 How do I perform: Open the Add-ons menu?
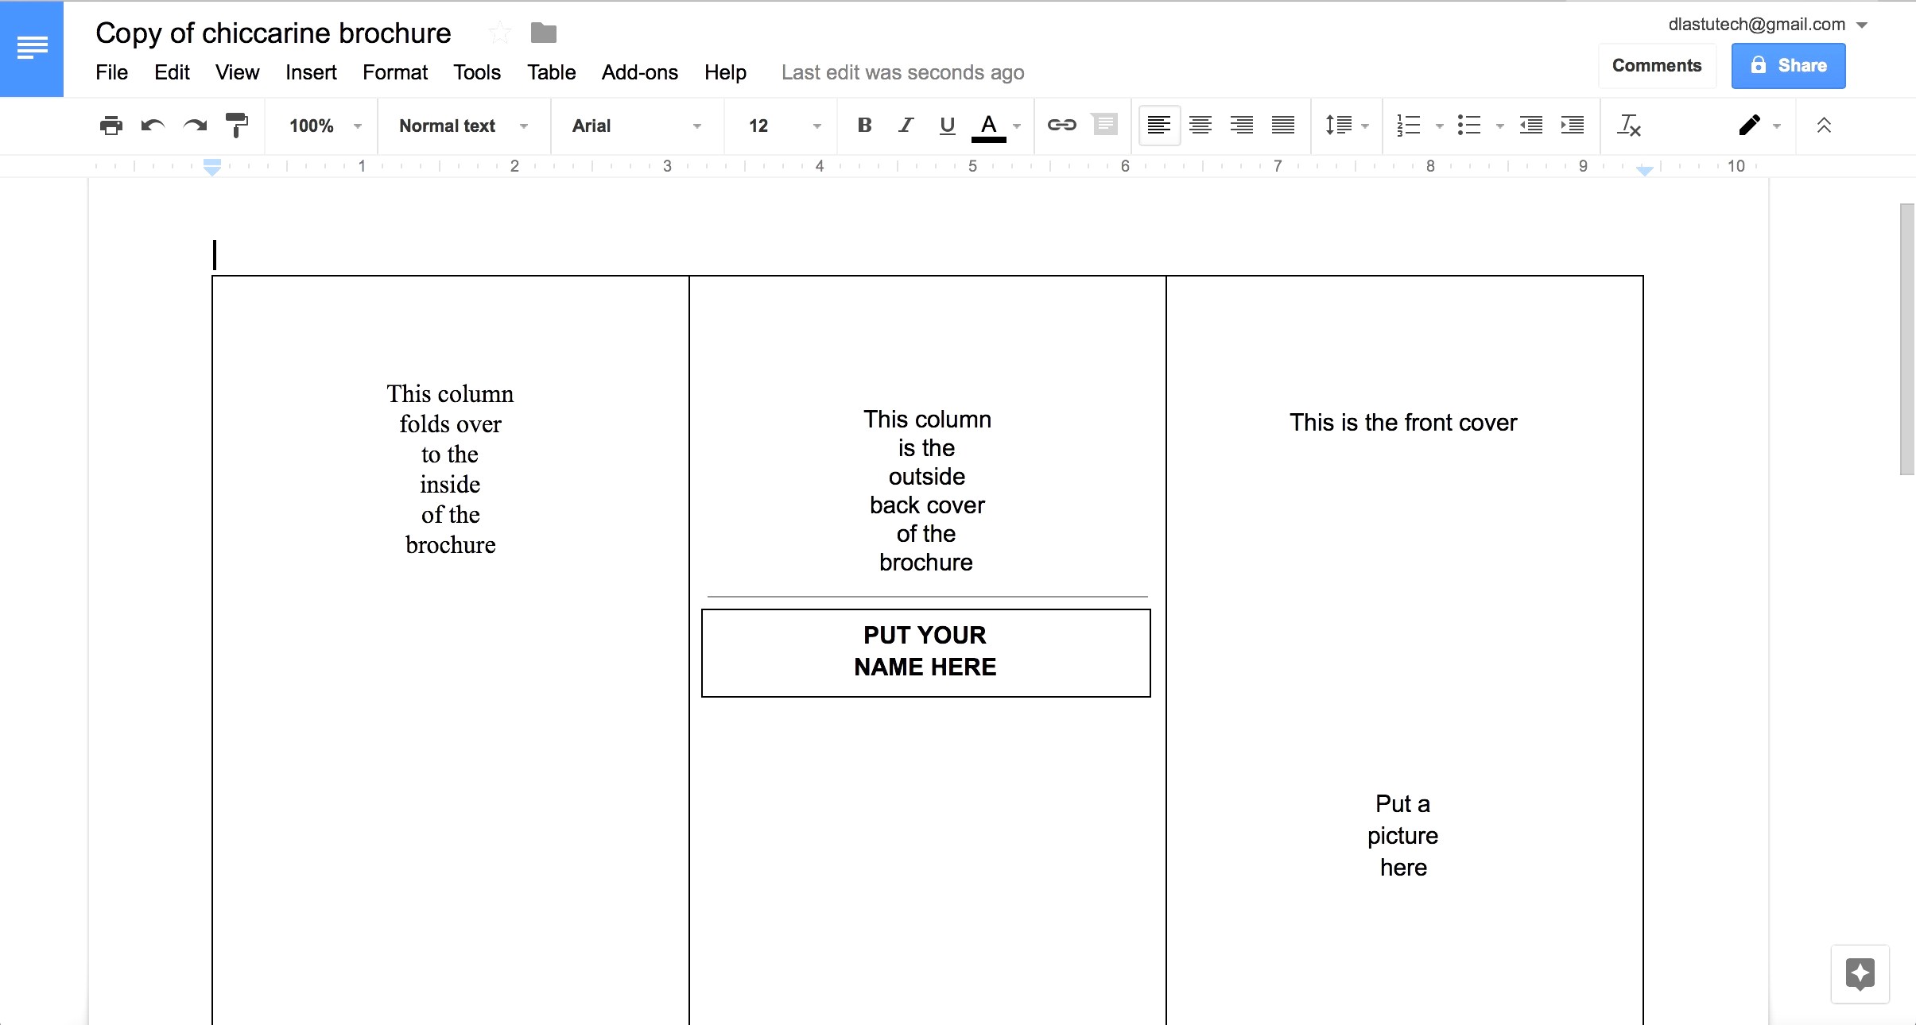[639, 72]
